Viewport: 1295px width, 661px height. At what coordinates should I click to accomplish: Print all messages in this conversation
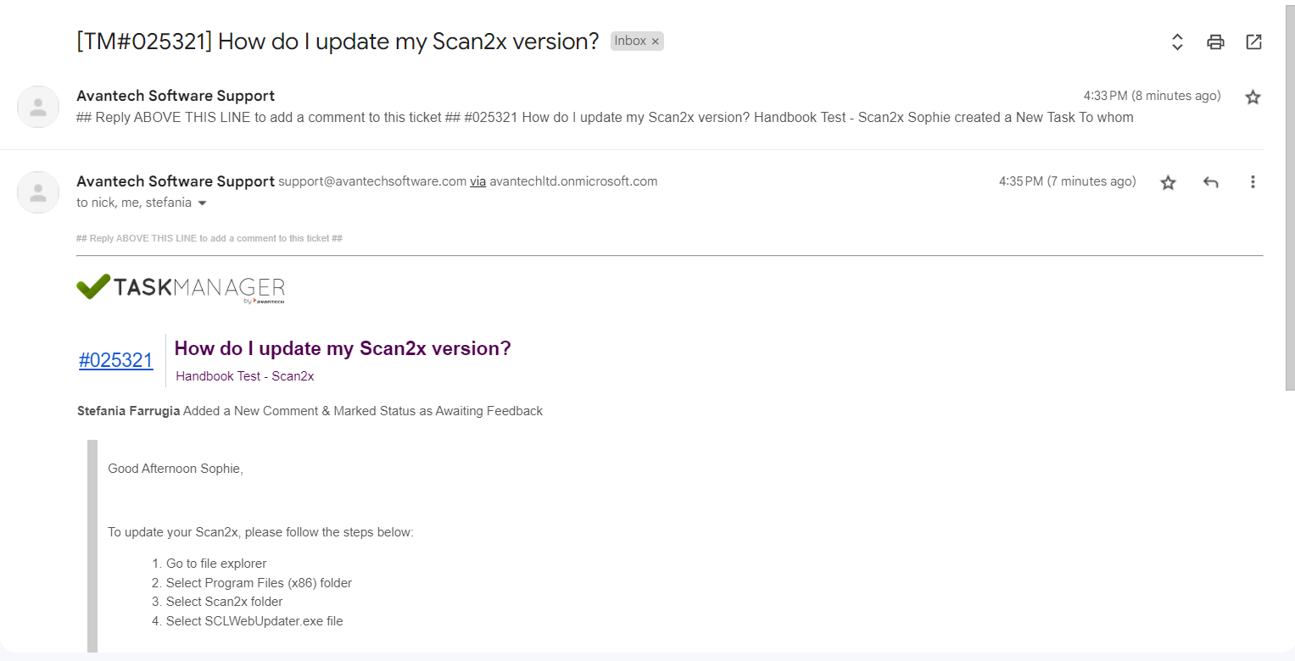pos(1215,42)
